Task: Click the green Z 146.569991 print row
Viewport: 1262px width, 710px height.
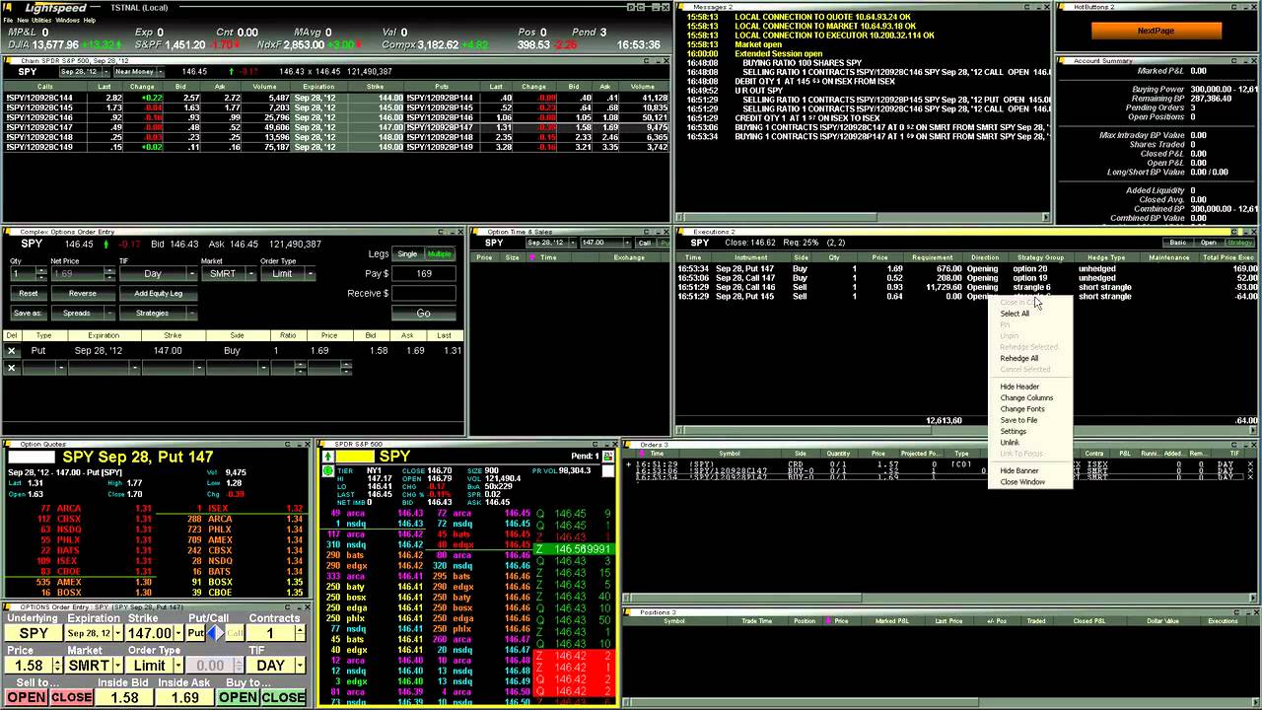Action: pos(574,549)
